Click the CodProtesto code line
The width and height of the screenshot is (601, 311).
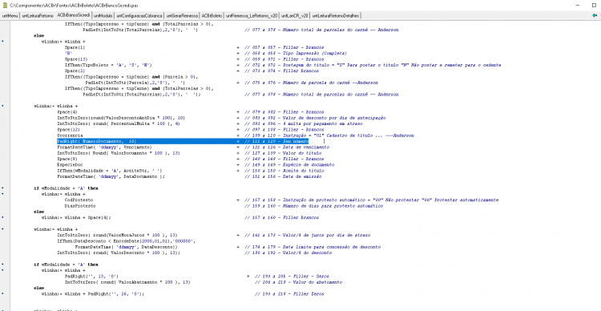(x=79, y=200)
